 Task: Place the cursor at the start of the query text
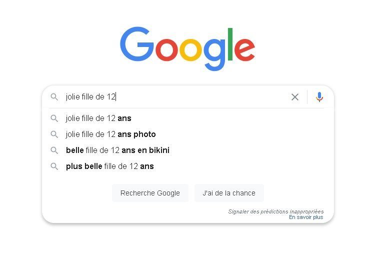[66, 97]
